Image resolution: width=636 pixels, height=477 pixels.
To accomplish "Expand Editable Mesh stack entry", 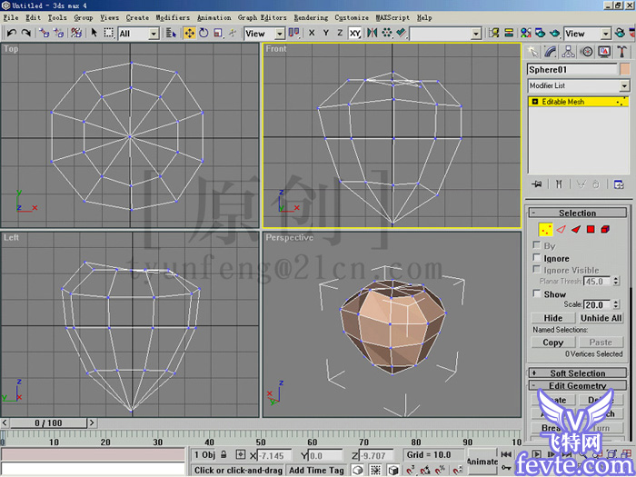I will click(535, 102).
